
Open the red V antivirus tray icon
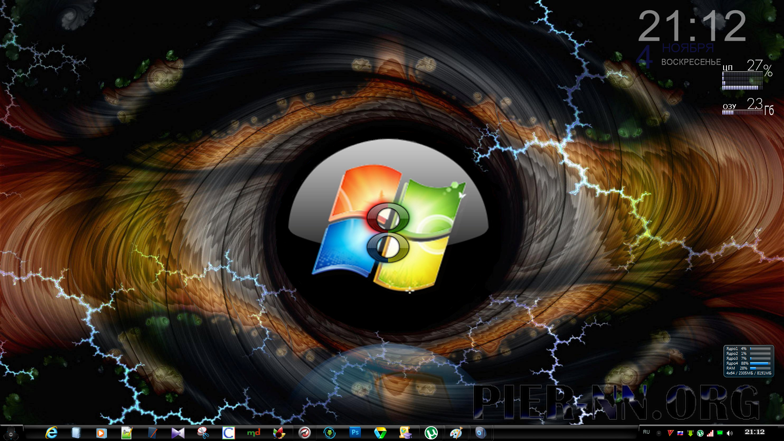670,433
